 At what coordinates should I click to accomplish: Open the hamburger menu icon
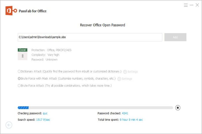point(186,5)
